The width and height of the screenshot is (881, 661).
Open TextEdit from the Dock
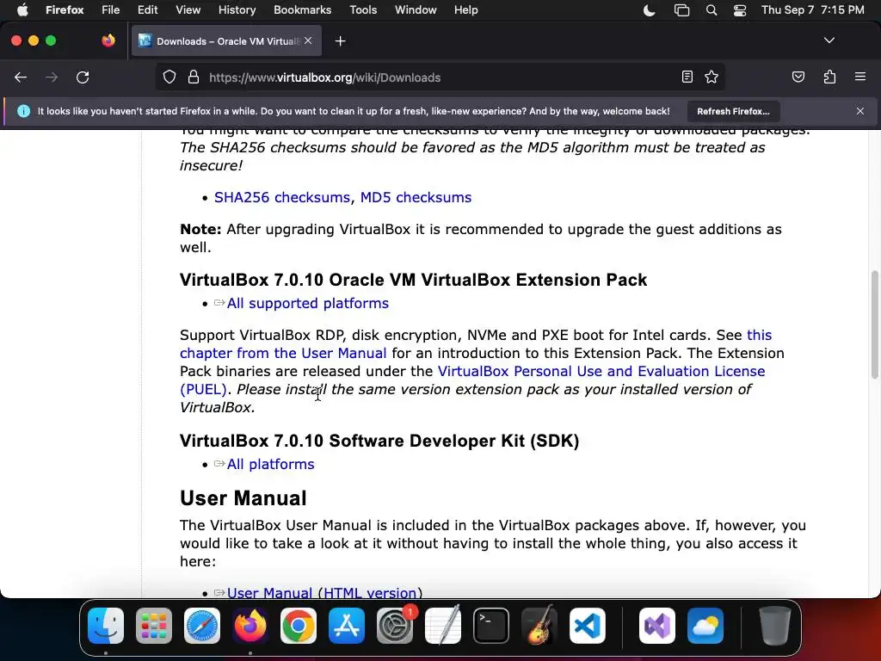click(x=443, y=626)
